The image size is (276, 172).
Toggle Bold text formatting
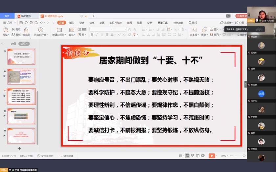point(92,35)
